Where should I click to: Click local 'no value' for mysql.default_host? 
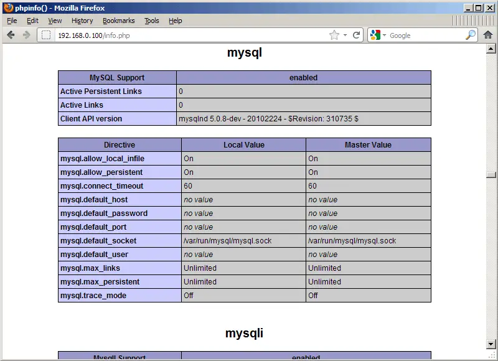click(198, 199)
